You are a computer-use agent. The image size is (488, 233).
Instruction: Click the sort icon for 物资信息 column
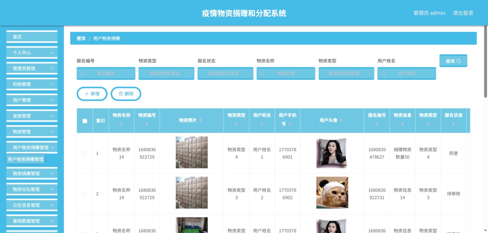click(402, 124)
